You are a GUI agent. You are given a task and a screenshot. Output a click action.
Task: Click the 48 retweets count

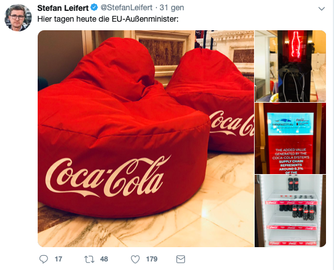coord(104,259)
